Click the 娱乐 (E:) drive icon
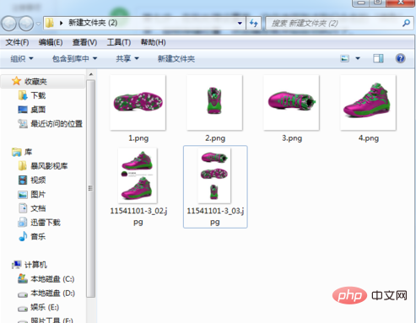This screenshot has height=323, width=416. (23, 309)
